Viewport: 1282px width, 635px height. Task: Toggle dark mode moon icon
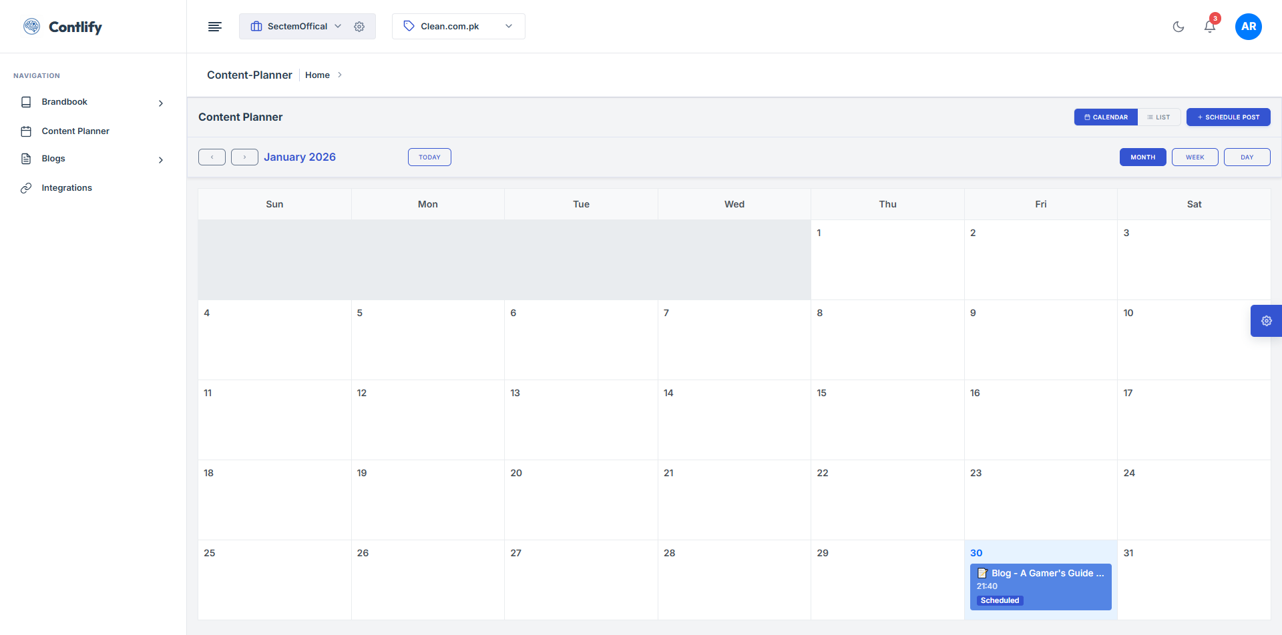point(1179,27)
